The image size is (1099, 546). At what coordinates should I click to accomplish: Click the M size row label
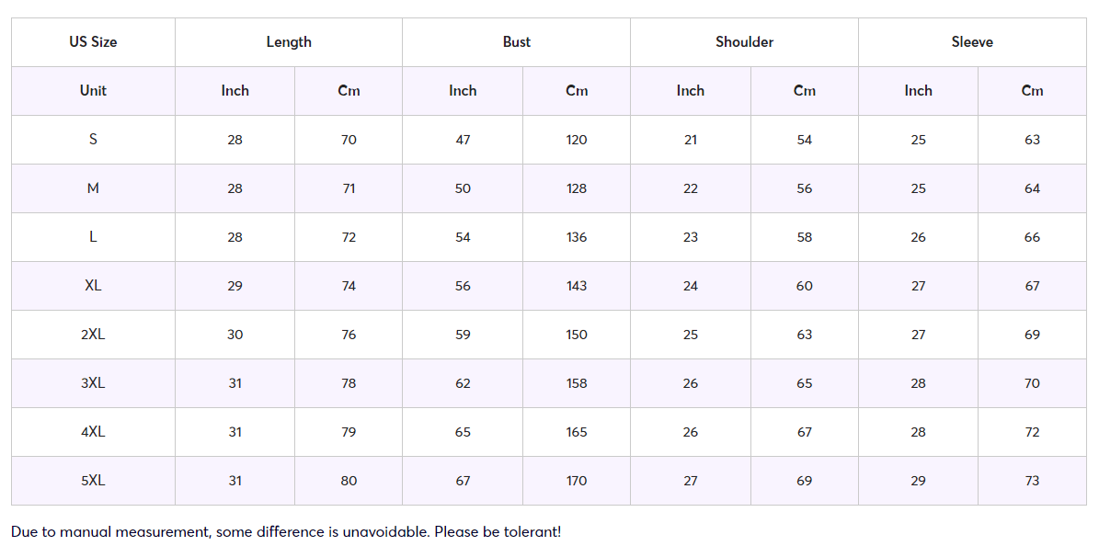click(93, 188)
